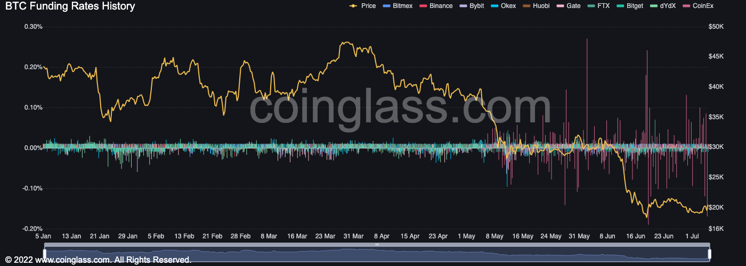Click the $50K price axis label
This screenshot has width=746, height=266.
[715, 27]
